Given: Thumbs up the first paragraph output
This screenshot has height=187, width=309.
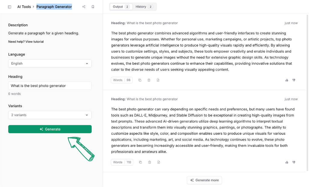Looking at the screenshot, I should pos(287,80).
